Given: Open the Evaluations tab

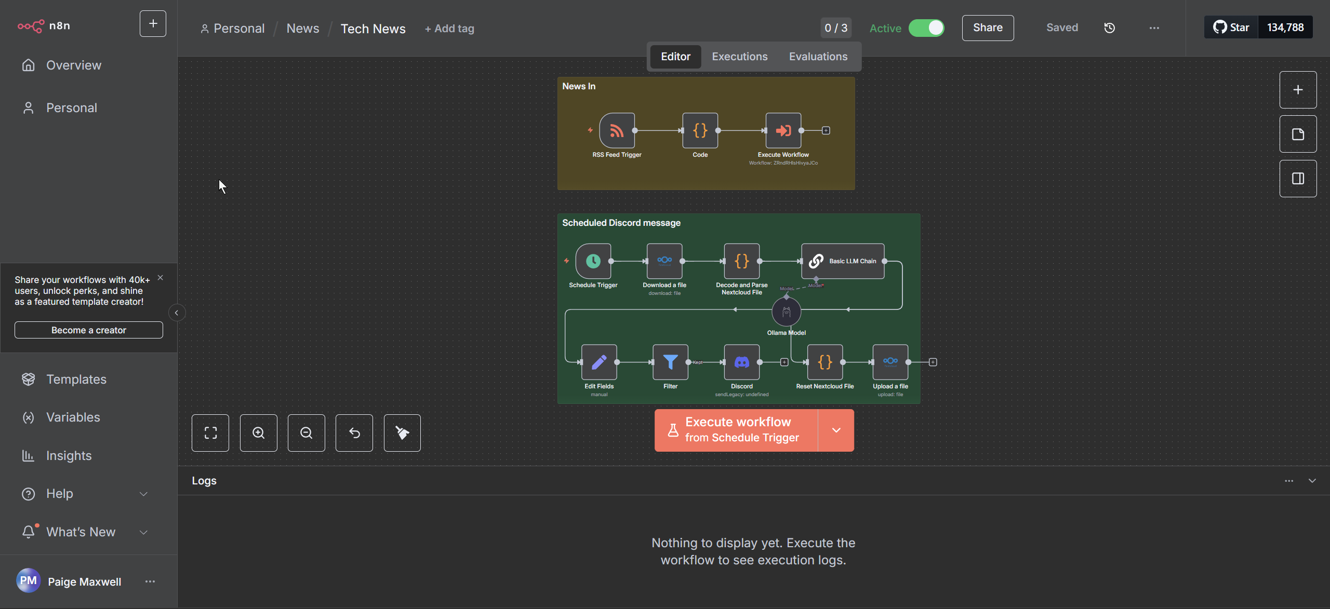Looking at the screenshot, I should (x=818, y=57).
